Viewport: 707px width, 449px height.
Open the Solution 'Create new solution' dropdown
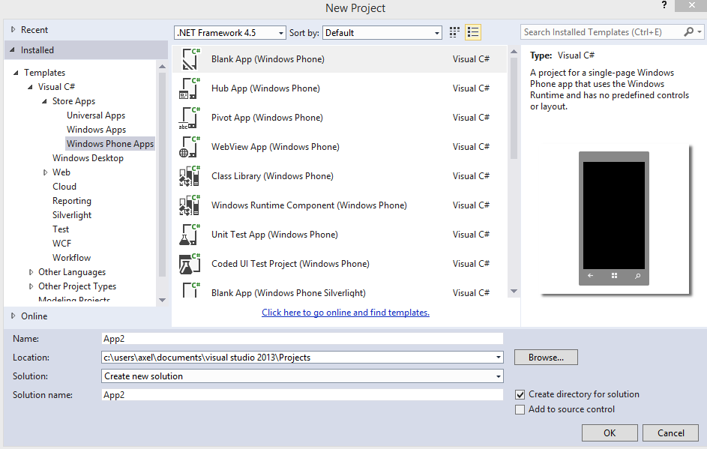[499, 376]
